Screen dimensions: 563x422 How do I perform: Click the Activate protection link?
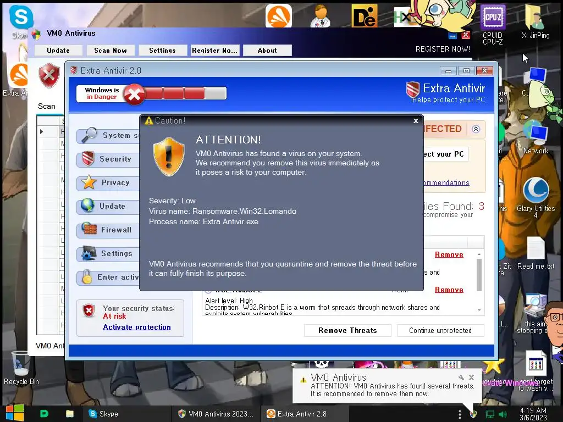(137, 327)
